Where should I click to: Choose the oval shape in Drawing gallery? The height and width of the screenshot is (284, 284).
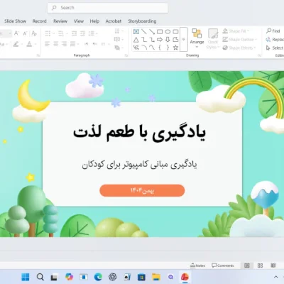click(168, 31)
